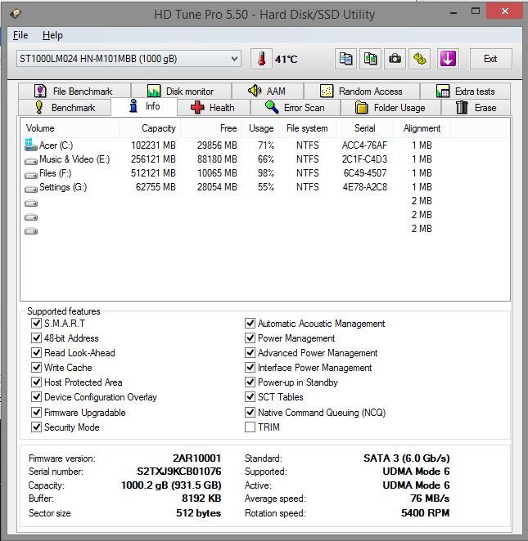Toggle the Advanced Power Management checkbox

tap(250, 352)
